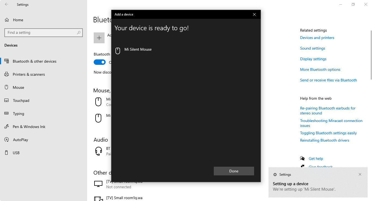
Task: Open Display settings link
Action: click(x=313, y=59)
